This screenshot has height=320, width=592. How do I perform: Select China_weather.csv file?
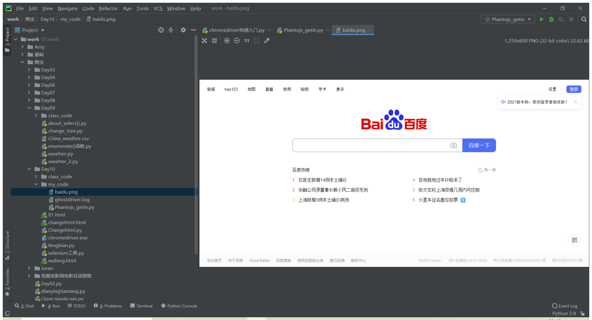[68, 138]
